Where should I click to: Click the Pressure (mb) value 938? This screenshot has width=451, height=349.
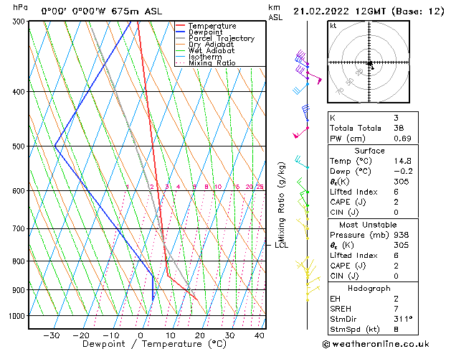click(x=401, y=235)
